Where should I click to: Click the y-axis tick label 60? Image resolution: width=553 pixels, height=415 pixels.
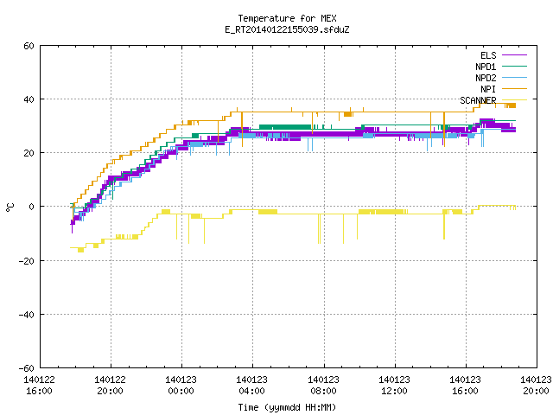(x=29, y=46)
